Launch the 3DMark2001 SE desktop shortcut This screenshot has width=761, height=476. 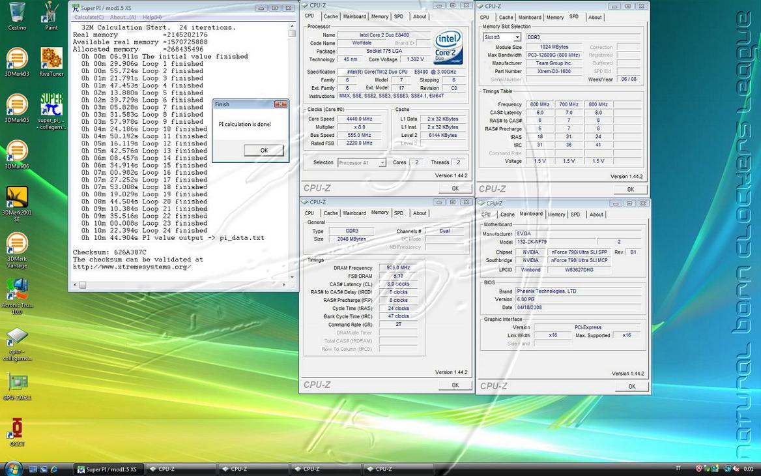click(x=17, y=204)
